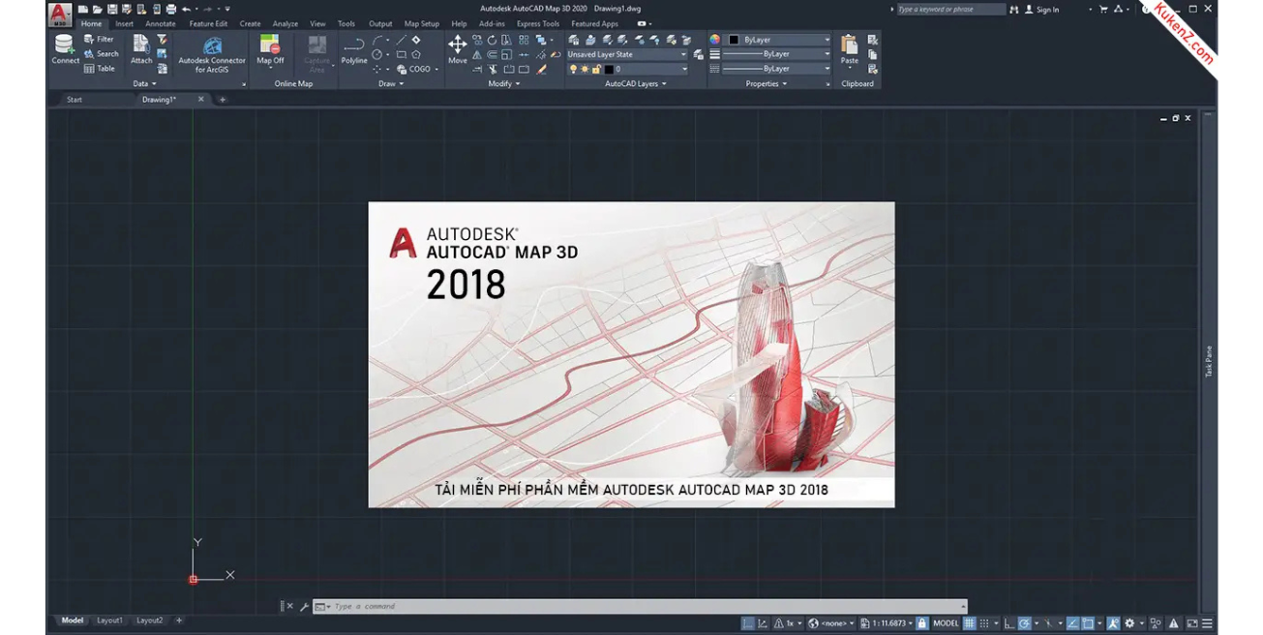Click the Customization menu icon in status bar
Image resolution: width=1263 pixels, height=635 pixels.
point(1207,623)
